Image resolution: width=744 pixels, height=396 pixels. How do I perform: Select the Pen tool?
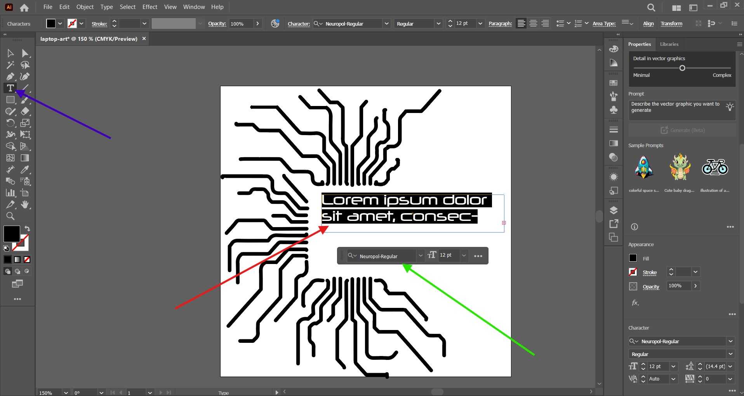(10, 76)
